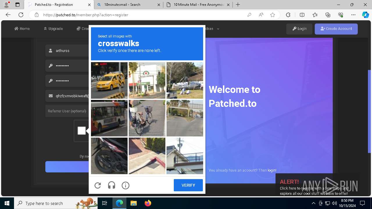The image size is (372, 209).
Task: Click the browser address bar URL
Action: click(x=86, y=15)
